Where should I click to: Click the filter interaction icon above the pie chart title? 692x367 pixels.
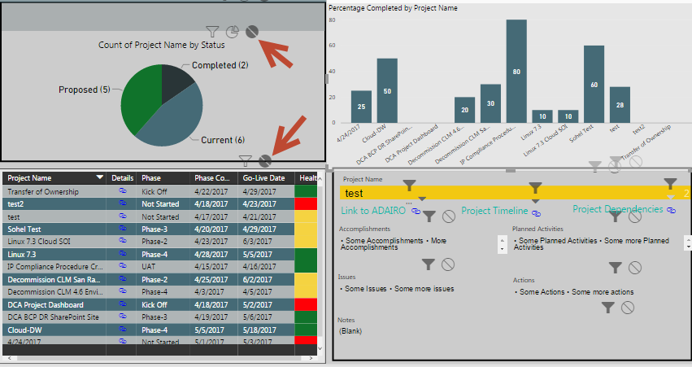pos(212,32)
